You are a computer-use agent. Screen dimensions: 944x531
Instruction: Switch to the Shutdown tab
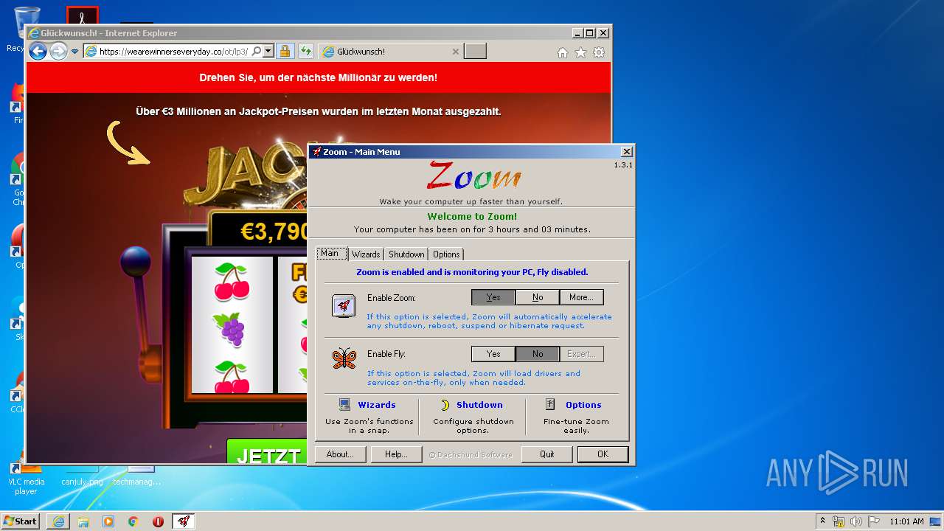tap(406, 254)
